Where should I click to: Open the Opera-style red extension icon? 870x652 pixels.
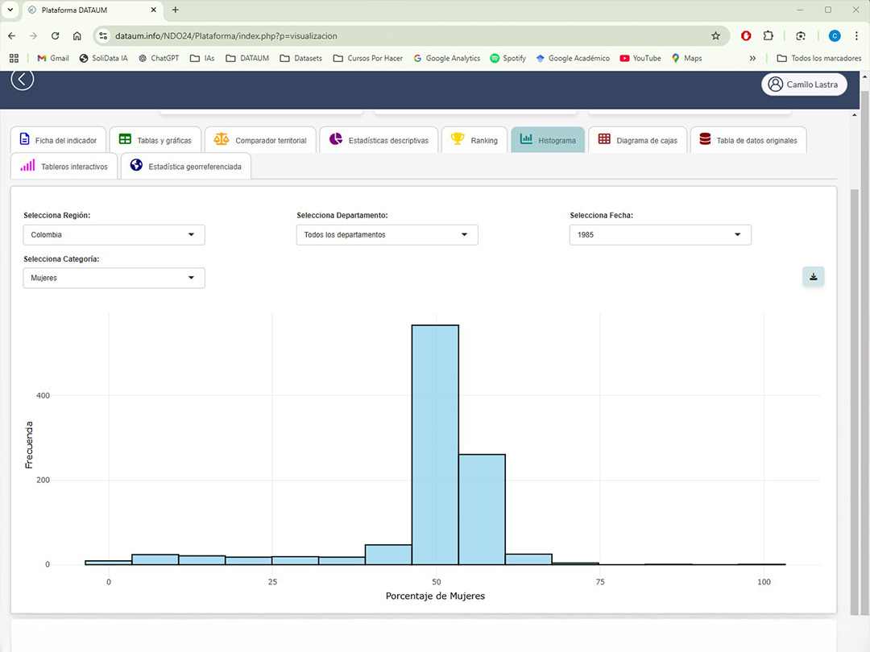tap(746, 36)
